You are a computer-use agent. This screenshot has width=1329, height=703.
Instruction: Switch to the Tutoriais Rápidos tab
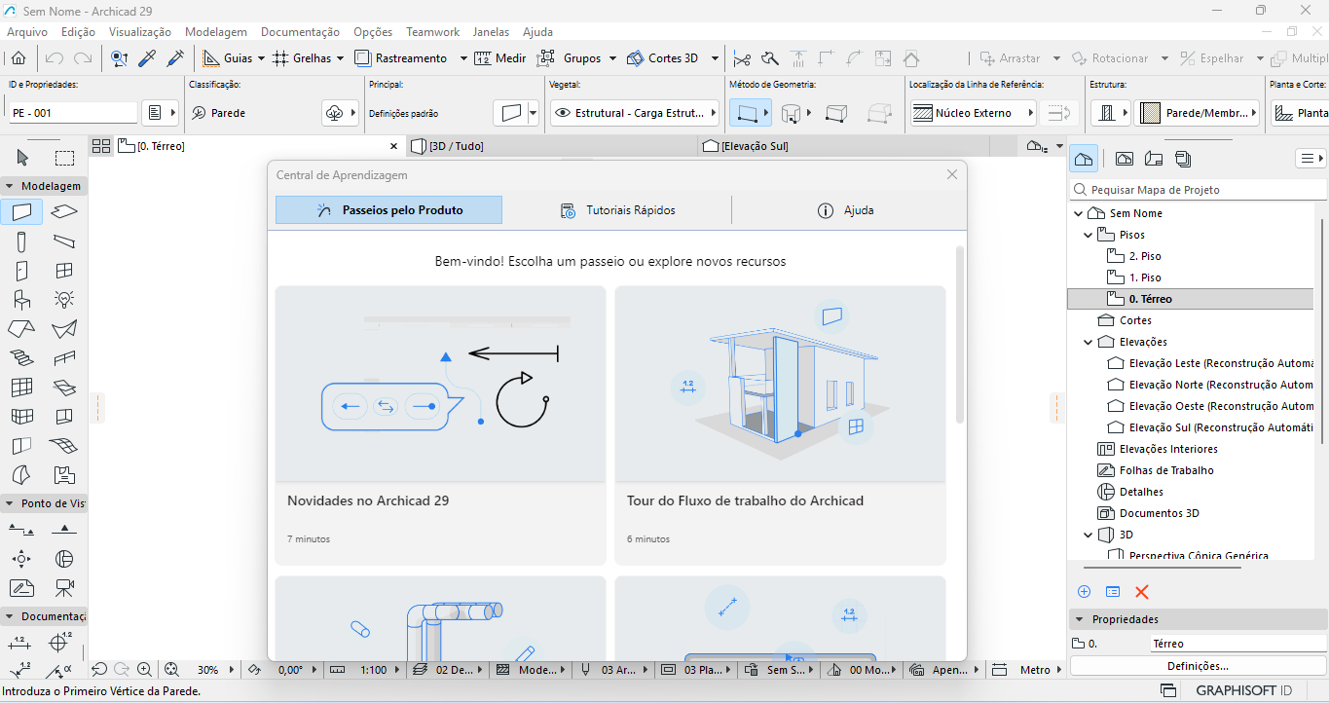point(617,210)
